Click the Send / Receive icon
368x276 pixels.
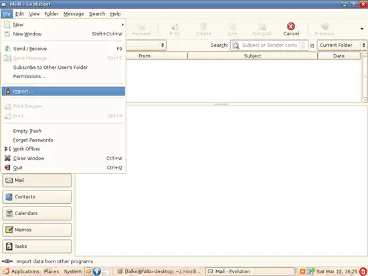point(7,49)
